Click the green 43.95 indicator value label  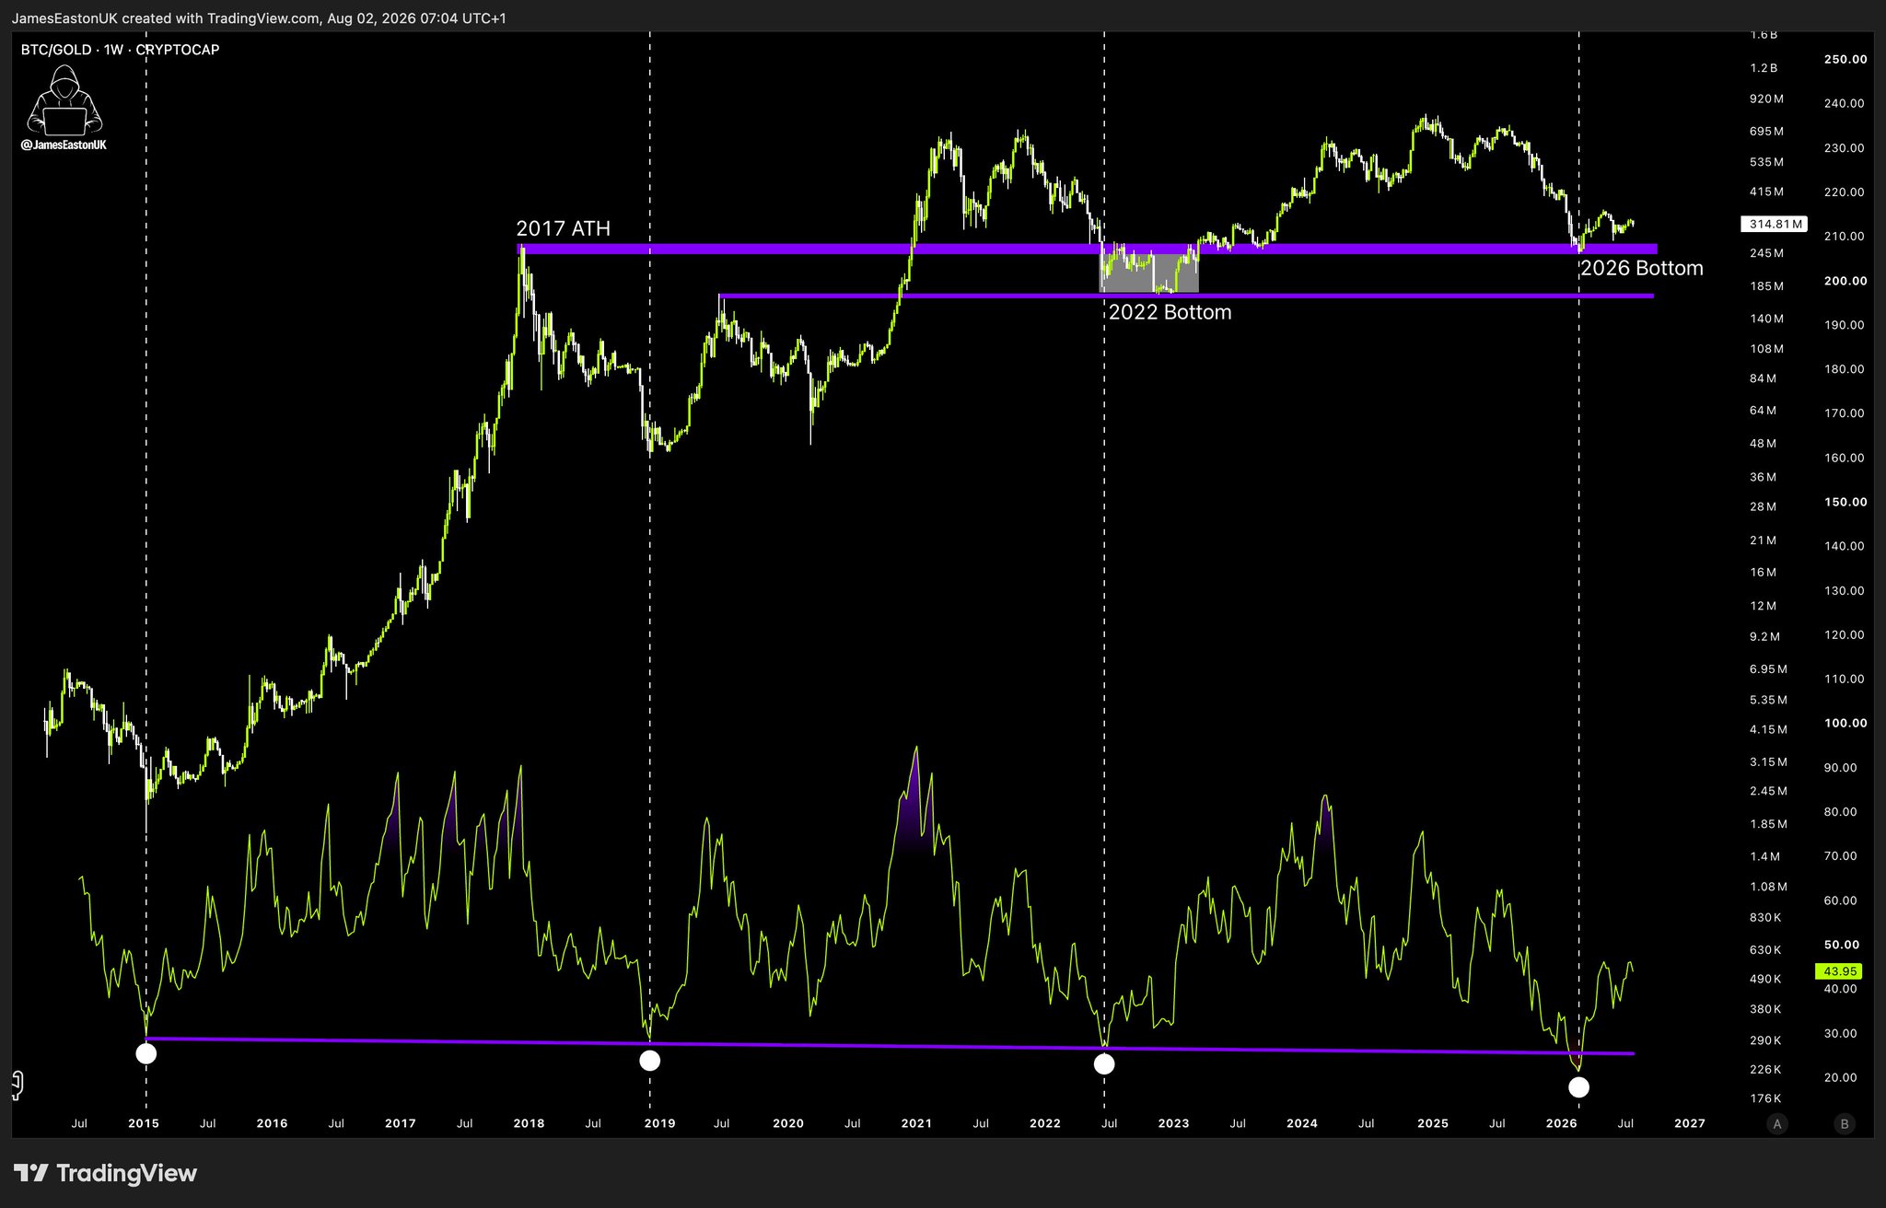click(x=1839, y=971)
